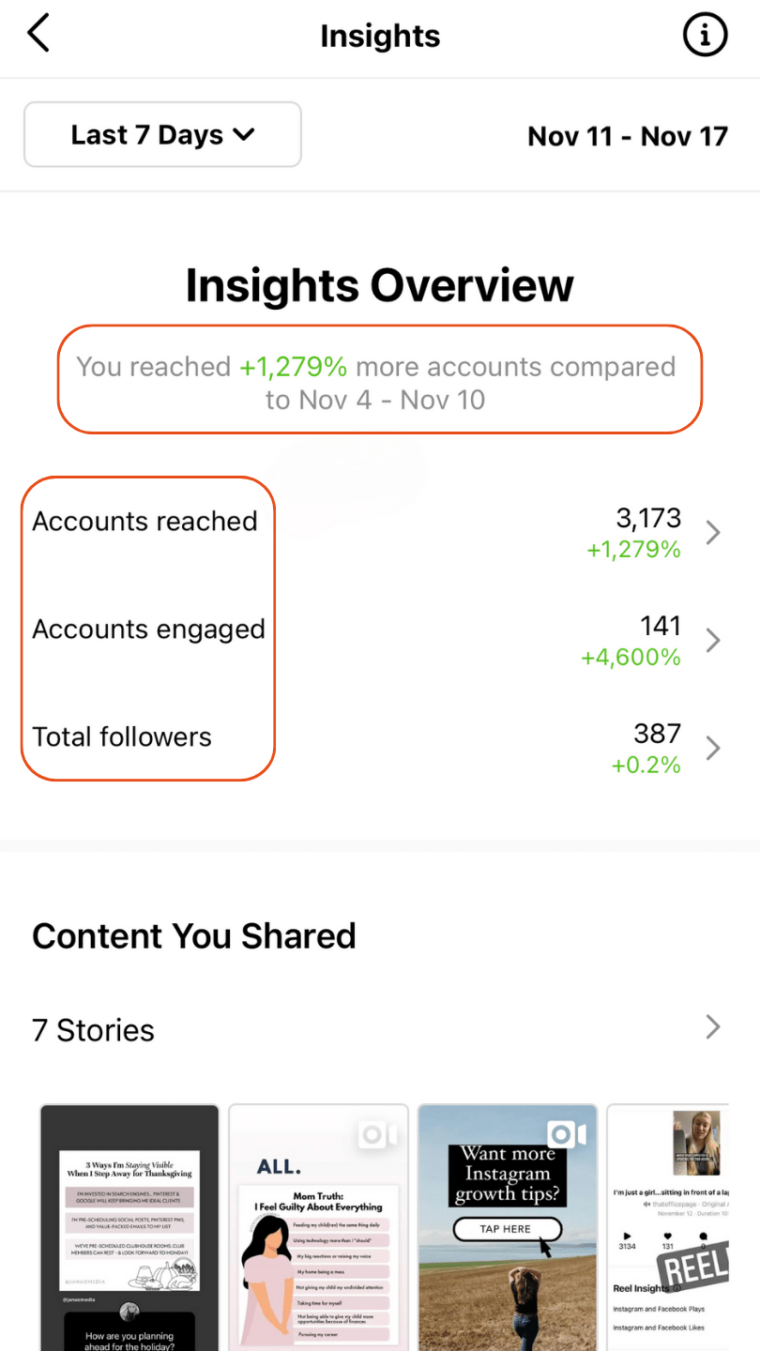Tap the small info icon beside Reel Insights
The image size is (760, 1351).
pyautogui.click(x=677, y=1288)
